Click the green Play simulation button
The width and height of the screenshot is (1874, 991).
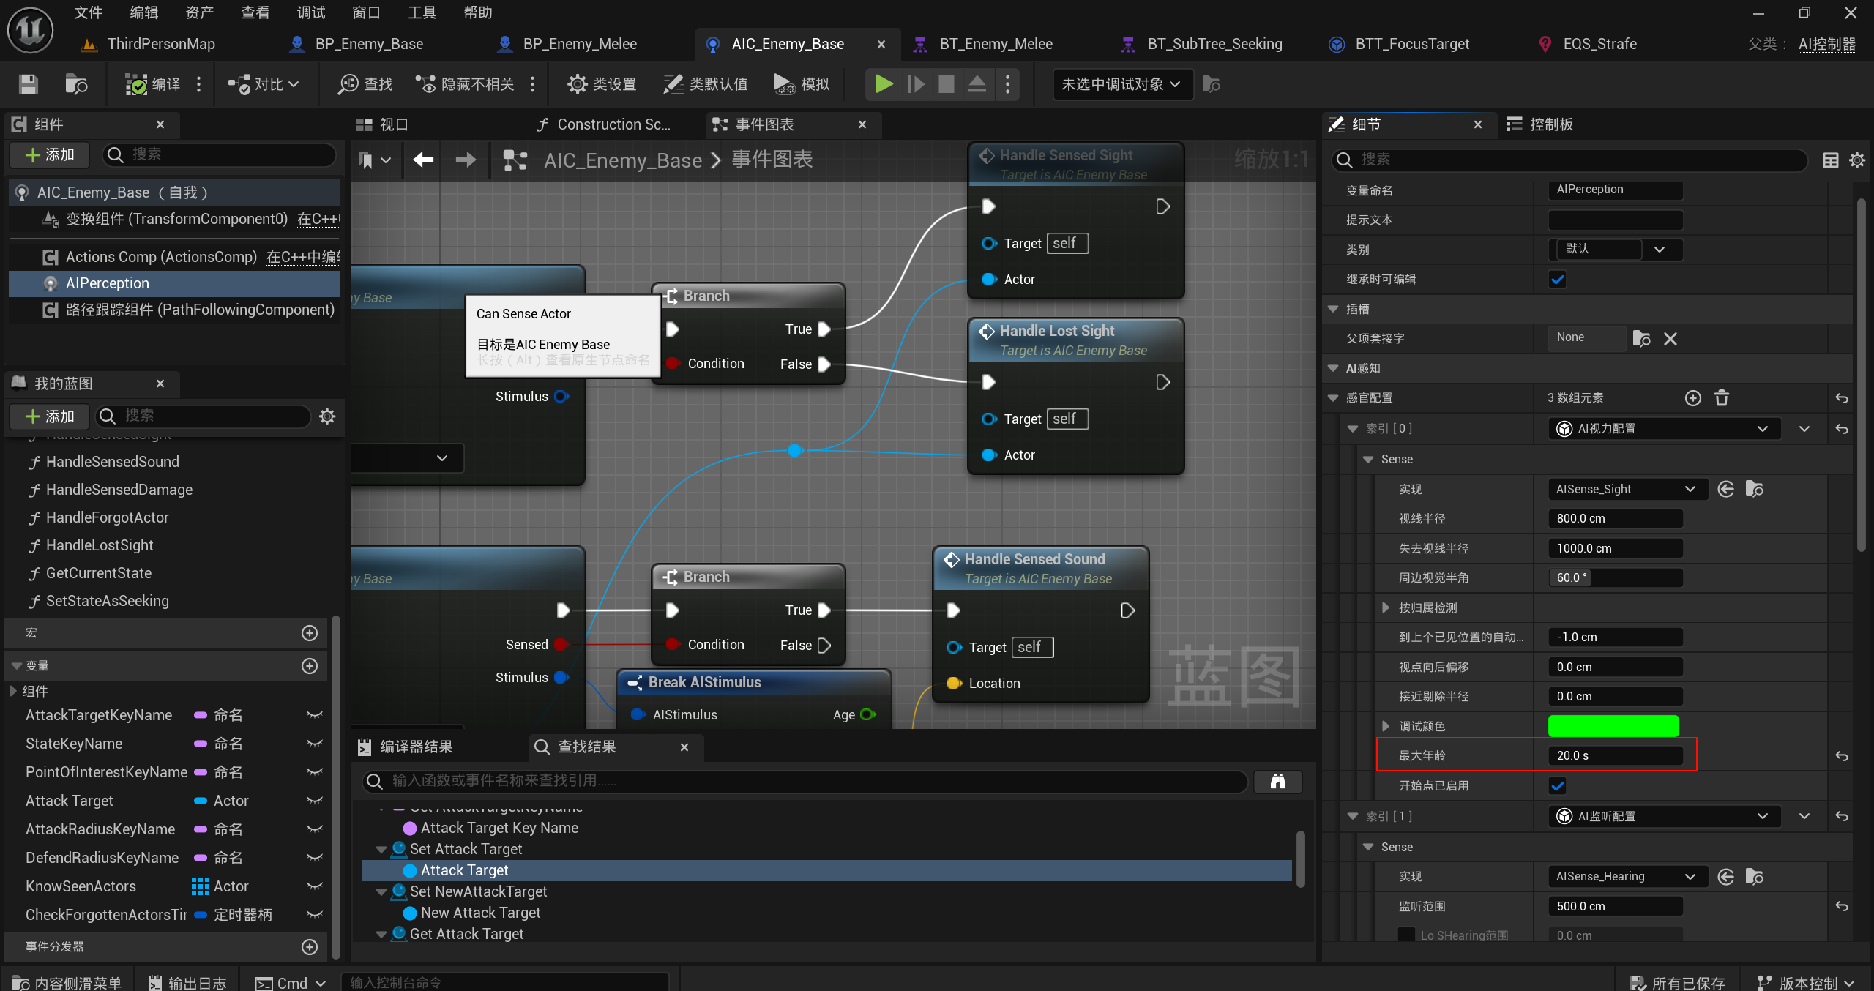[x=884, y=84]
